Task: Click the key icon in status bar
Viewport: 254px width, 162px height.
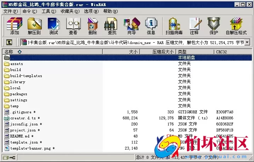Action: [x=12, y=157]
